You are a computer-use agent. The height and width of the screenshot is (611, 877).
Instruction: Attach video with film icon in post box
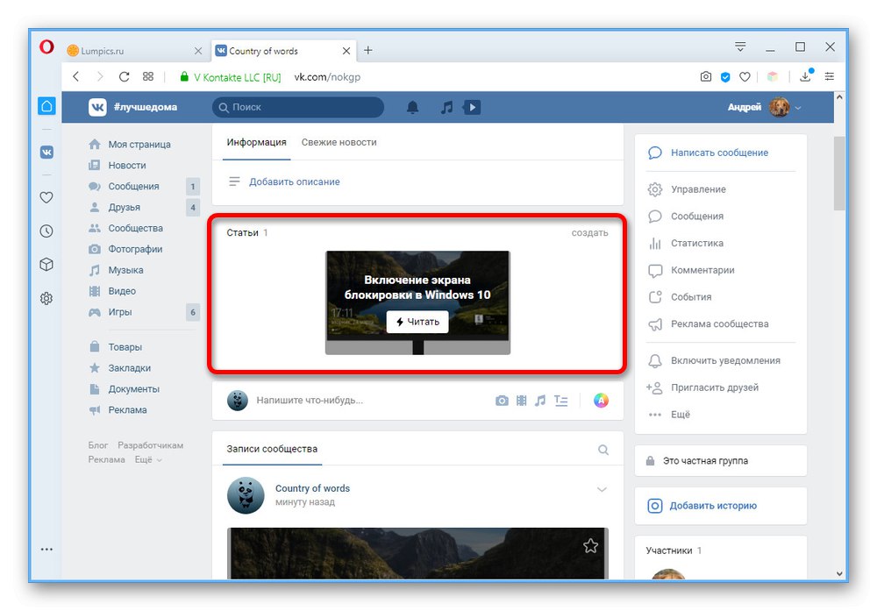point(521,401)
